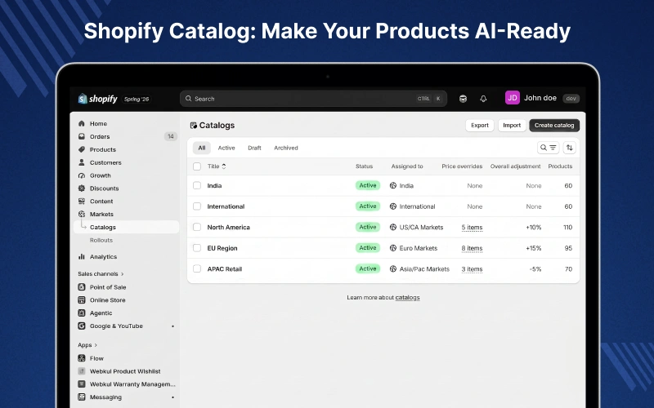
Task: Check the India catalog row
Action: pyautogui.click(x=197, y=186)
